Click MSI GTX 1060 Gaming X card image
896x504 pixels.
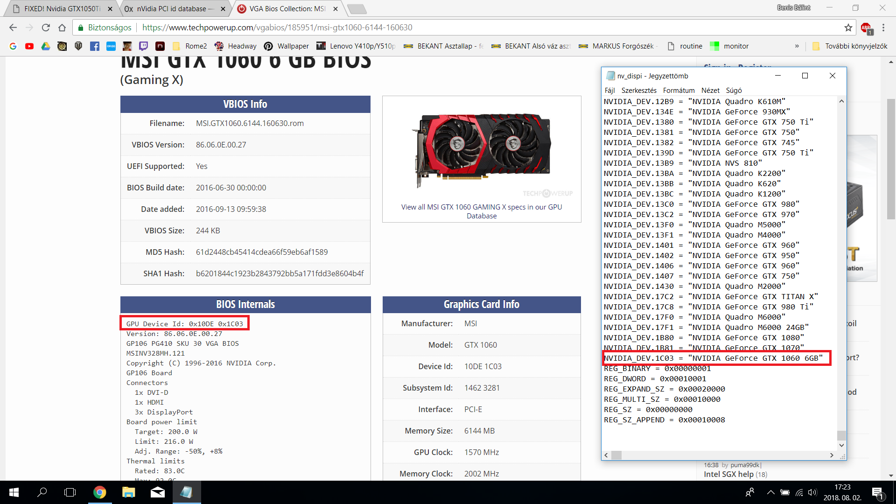tap(482, 150)
